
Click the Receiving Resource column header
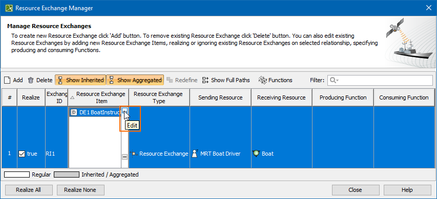click(281, 97)
